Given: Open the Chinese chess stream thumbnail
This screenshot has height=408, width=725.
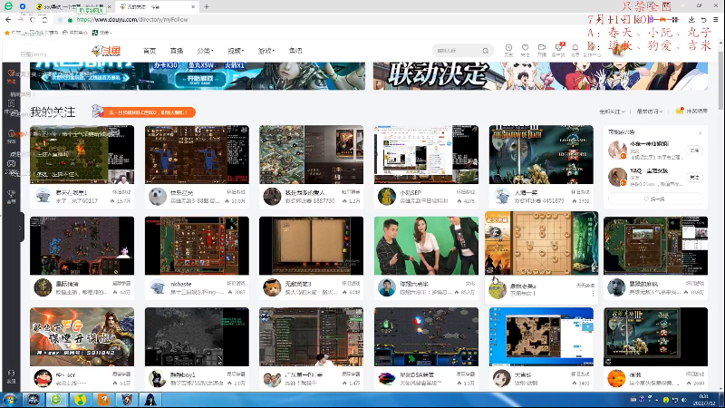Looking at the screenshot, I should click(541, 243).
